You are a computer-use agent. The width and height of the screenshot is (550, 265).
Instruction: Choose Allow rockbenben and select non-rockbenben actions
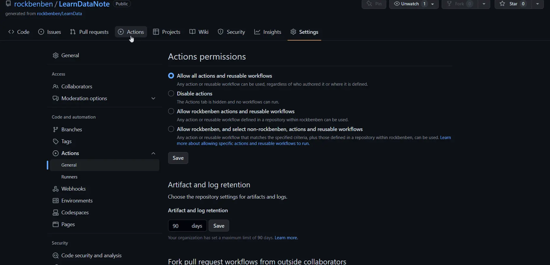pyautogui.click(x=171, y=129)
